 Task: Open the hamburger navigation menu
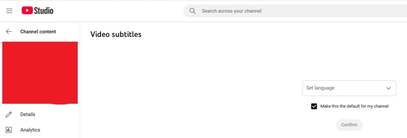[9, 11]
